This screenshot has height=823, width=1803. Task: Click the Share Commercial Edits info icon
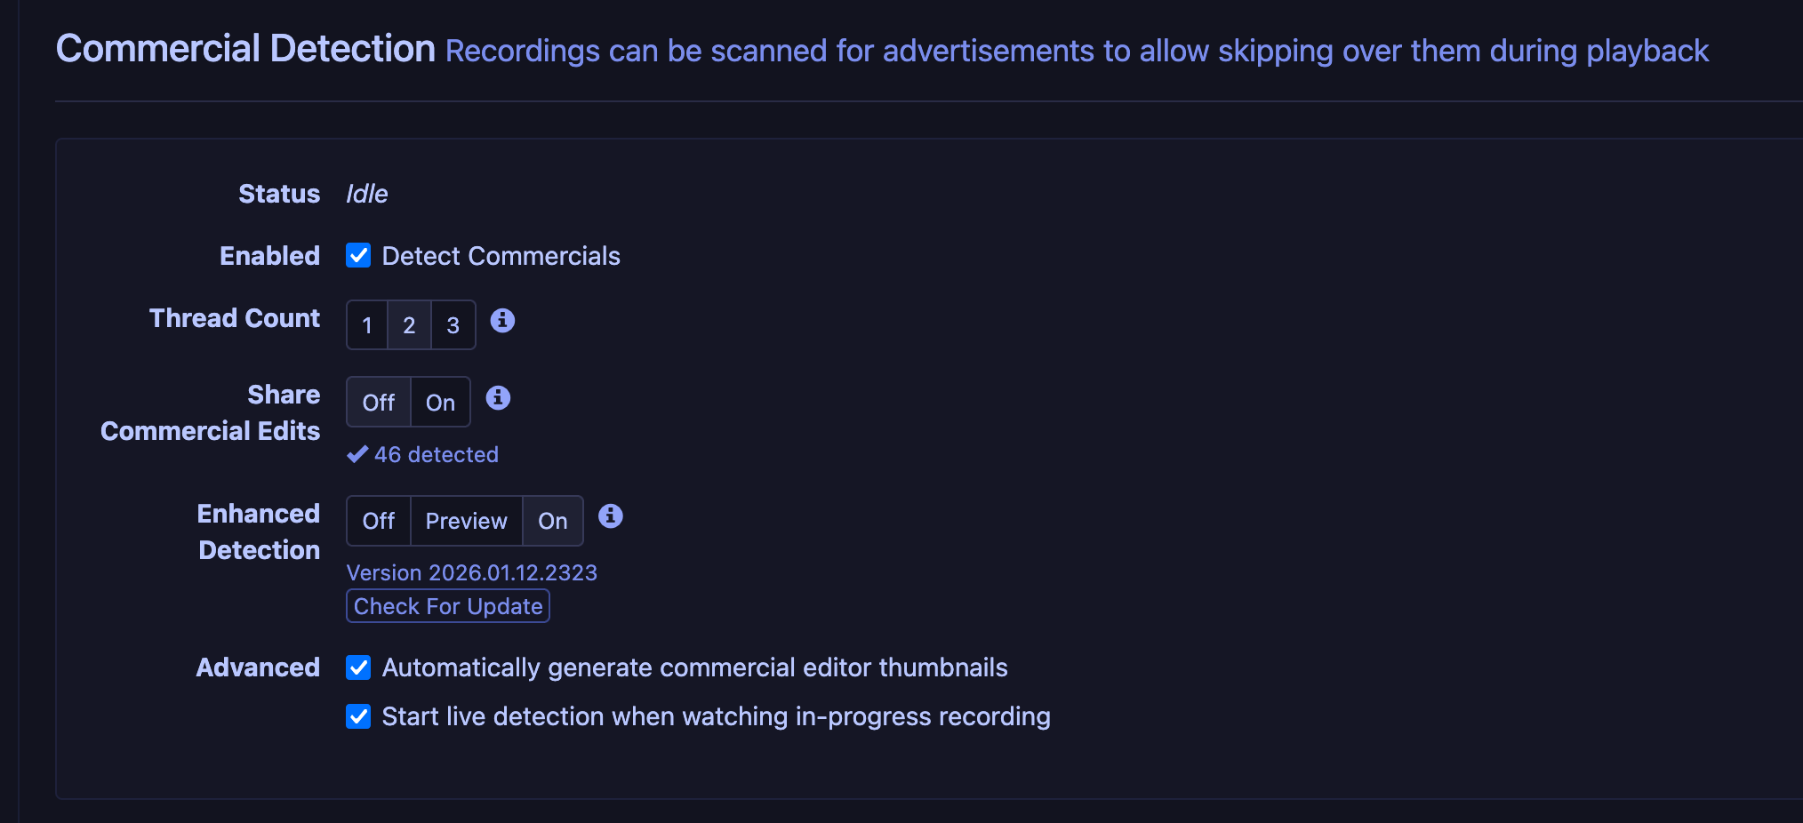498,398
